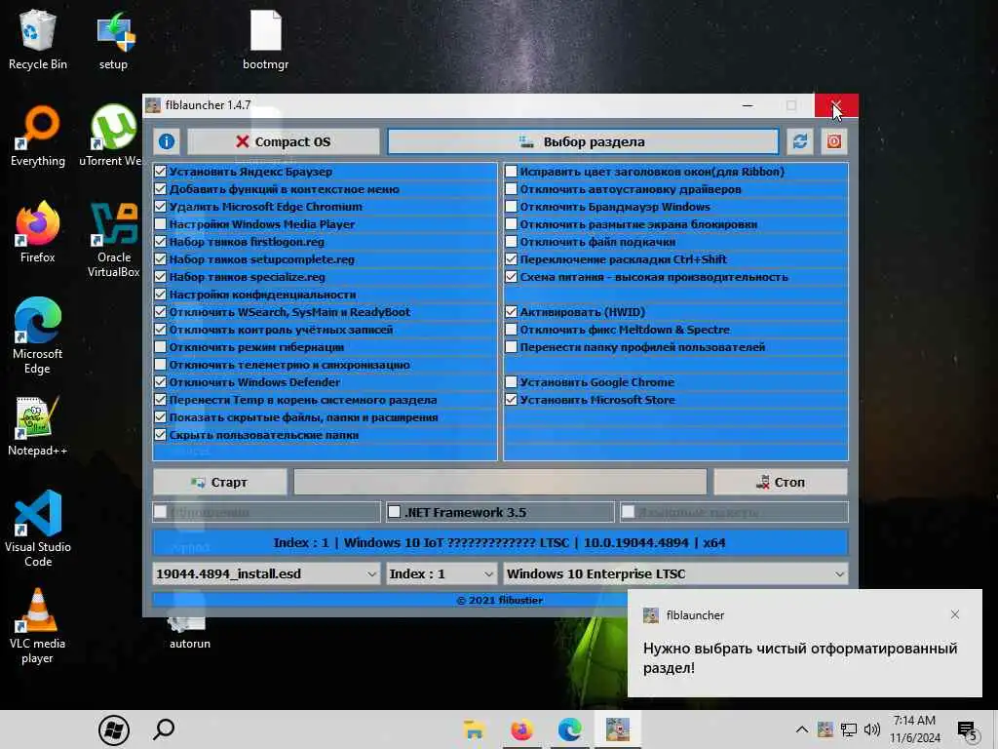Screen dimensions: 998x749
Task: Open Notepad++ desktop shortcut
Action: 38,425
